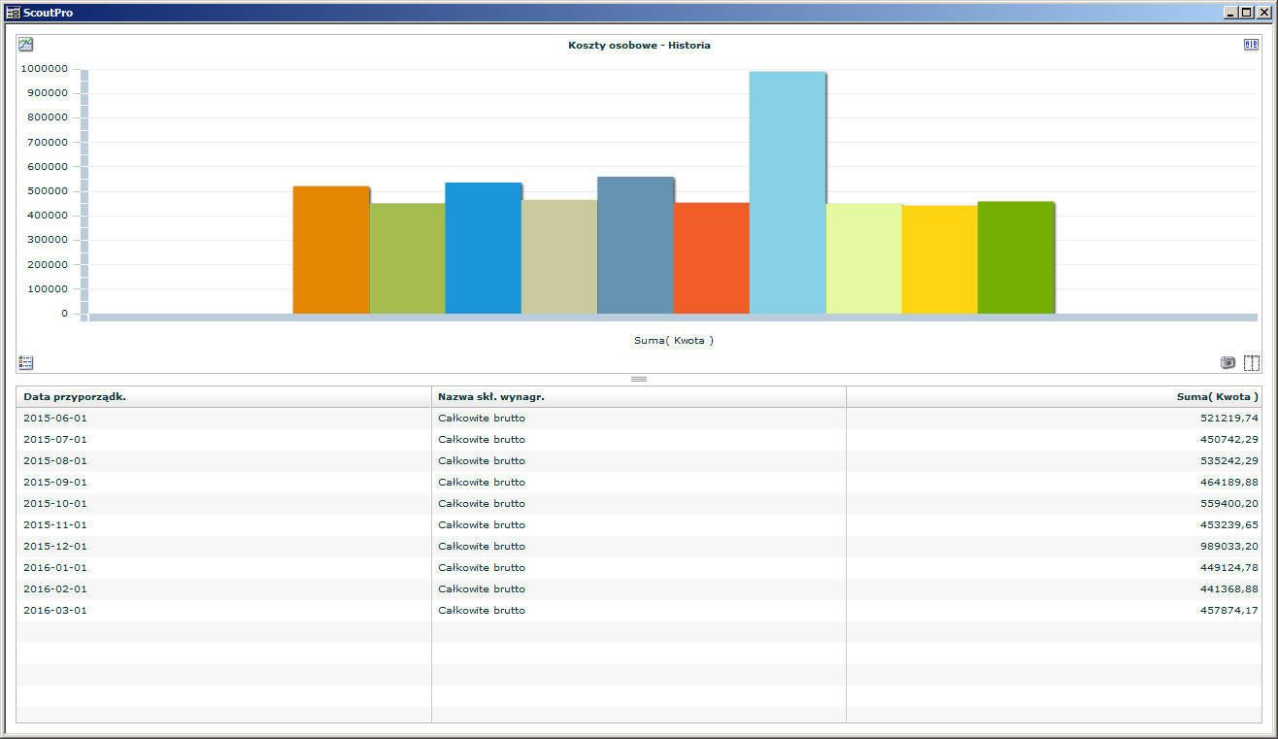Select the olive-green second bar

coord(407,258)
